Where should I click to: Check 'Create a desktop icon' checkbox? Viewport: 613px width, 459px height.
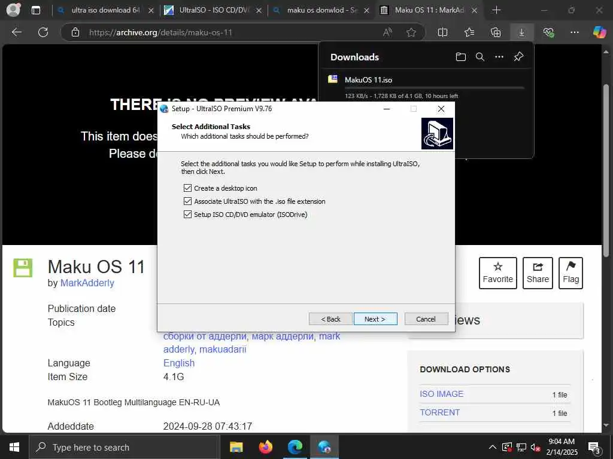[x=187, y=188]
